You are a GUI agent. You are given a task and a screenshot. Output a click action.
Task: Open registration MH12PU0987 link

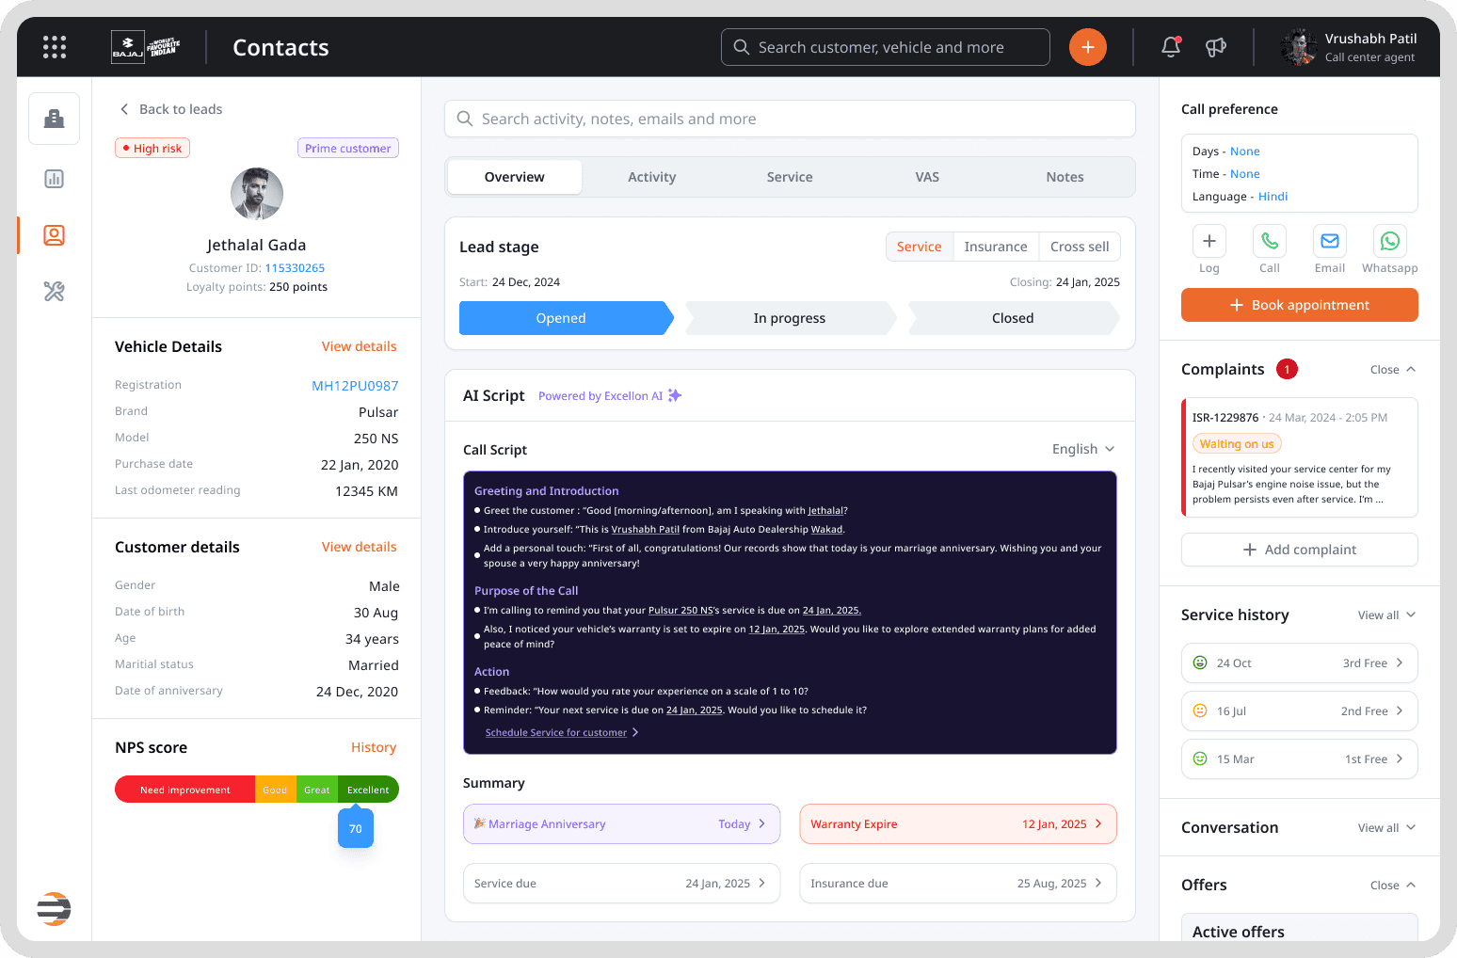point(355,386)
